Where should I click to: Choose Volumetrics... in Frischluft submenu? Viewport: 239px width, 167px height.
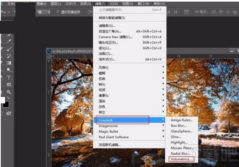pyautogui.click(x=181, y=159)
